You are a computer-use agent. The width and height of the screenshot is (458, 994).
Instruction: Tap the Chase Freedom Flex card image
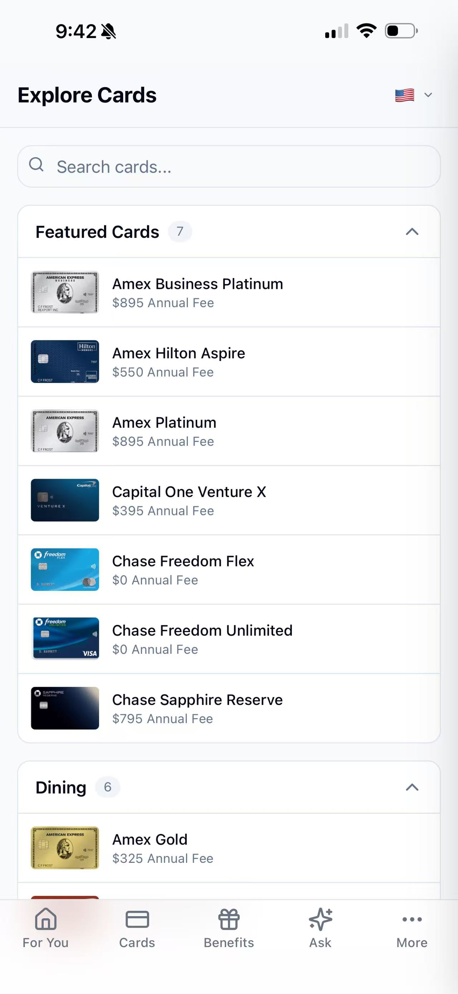point(65,569)
